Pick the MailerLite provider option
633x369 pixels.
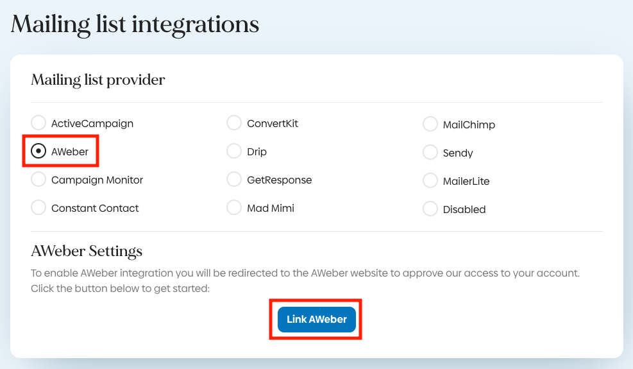[430, 181]
